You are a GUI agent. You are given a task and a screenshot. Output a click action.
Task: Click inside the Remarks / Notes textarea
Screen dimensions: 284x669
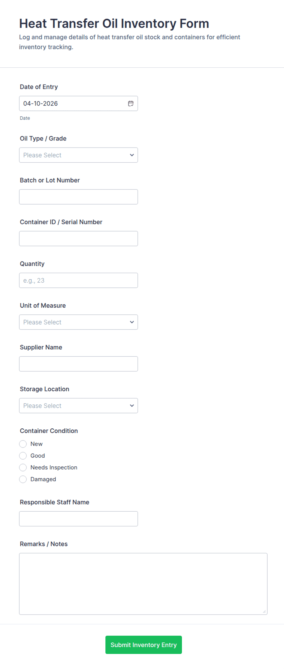[x=143, y=584]
